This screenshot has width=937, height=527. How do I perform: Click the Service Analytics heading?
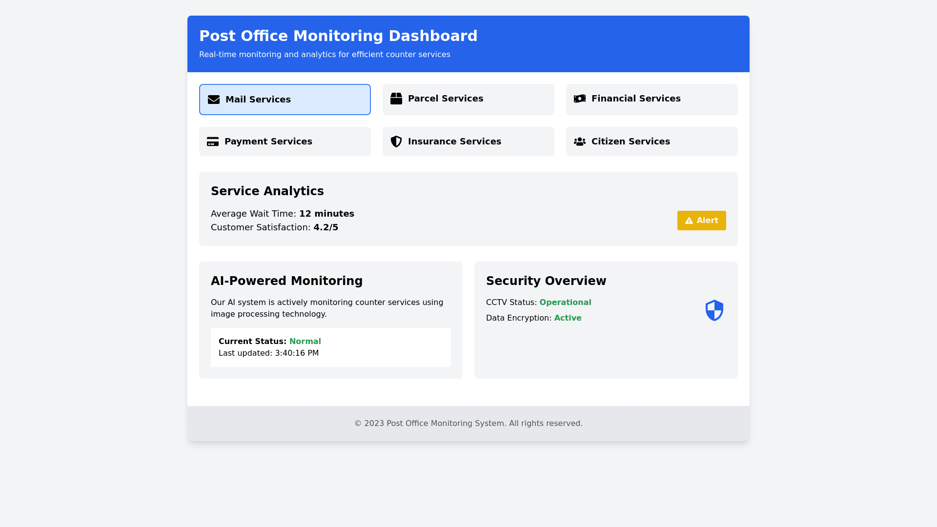click(267, 191)
